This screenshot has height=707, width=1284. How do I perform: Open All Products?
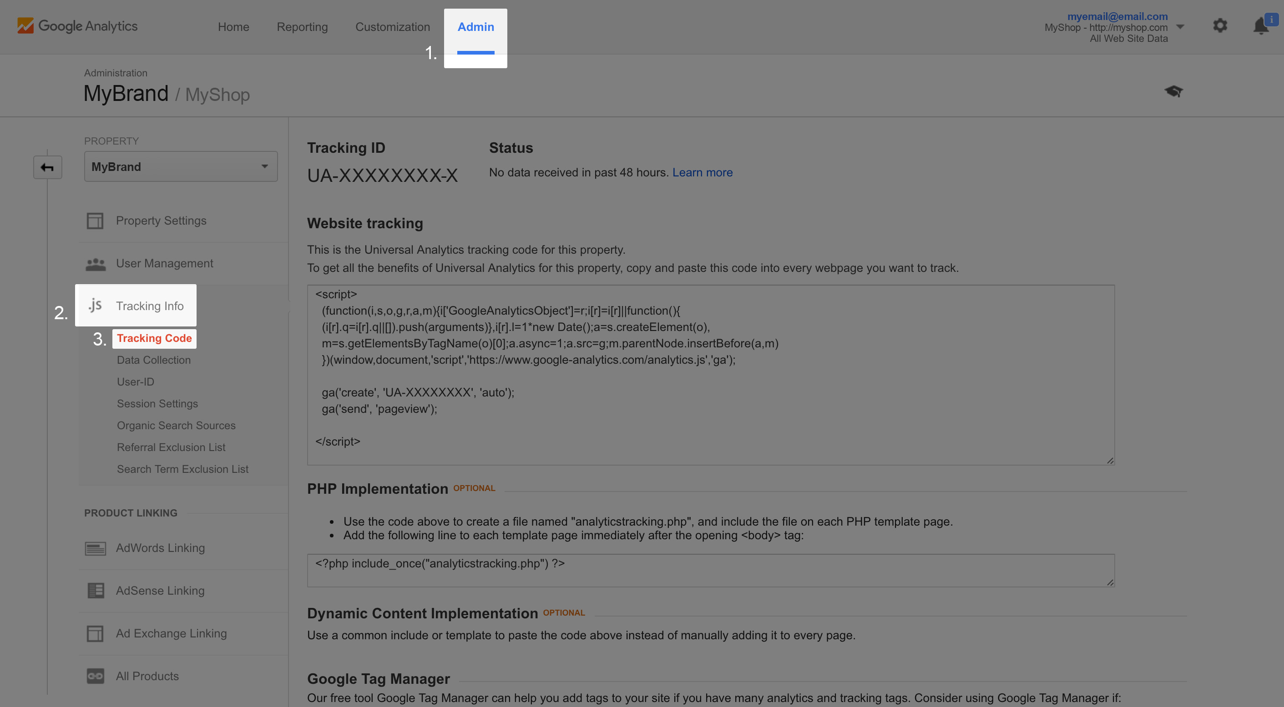click(x=147, y=676)
